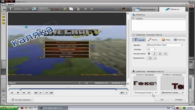195x110 pixels.
Task: Adjust the playback speed slider
Action: tap(80, 83)
